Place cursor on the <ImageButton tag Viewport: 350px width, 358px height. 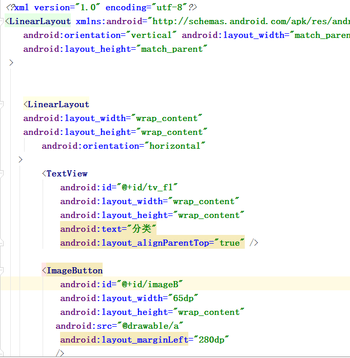click(x=72, y=271)
